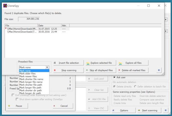Click Compare case sensitive label

[152, 100]
